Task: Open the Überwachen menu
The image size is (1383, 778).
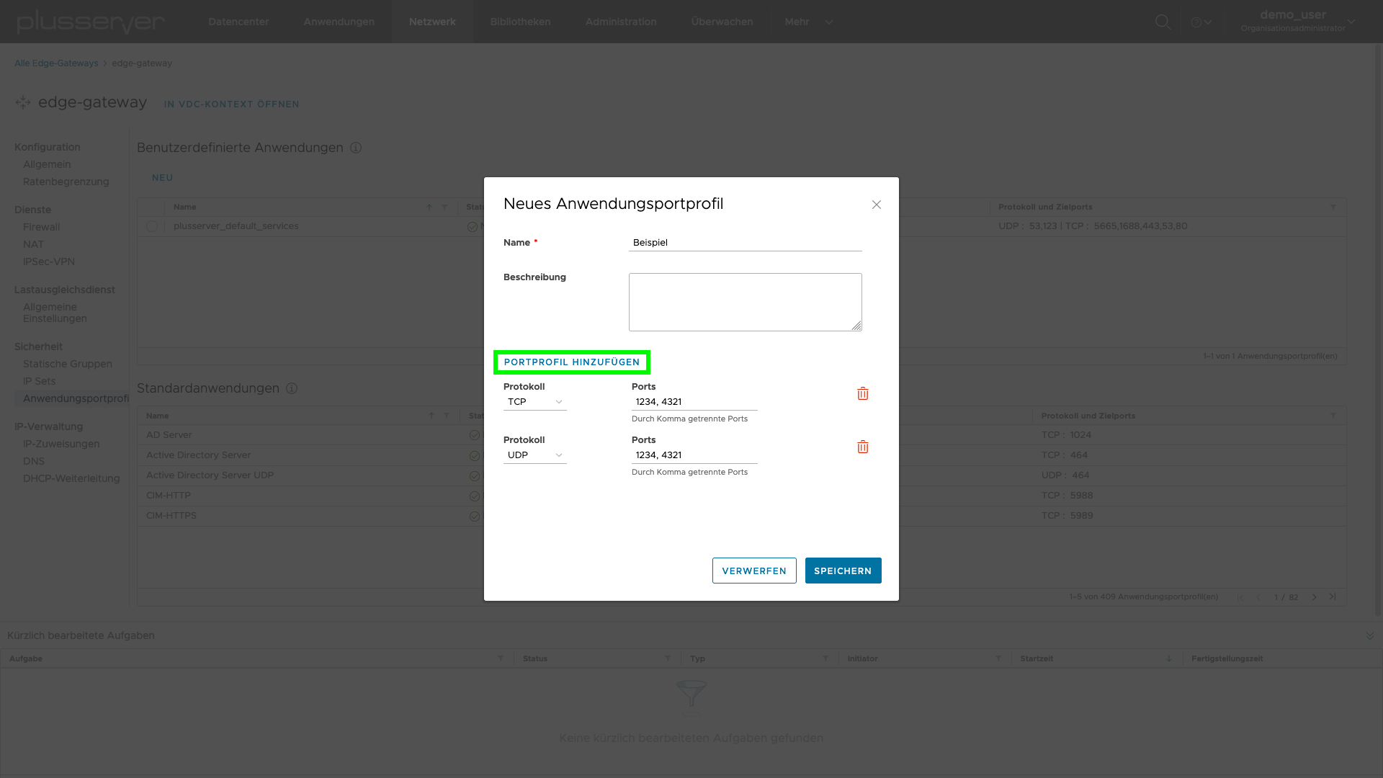Action: [x=722, y=22]
